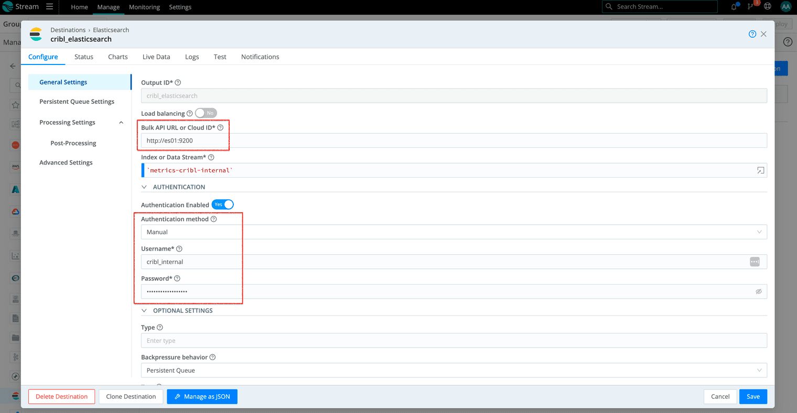Open the notifications bell icon
The image size is (797, 413).
pos(734,7)
